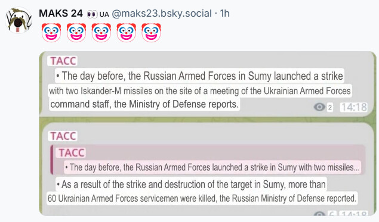
Task: Open the embedded TACC screenshot image
Action: (208, 133)
